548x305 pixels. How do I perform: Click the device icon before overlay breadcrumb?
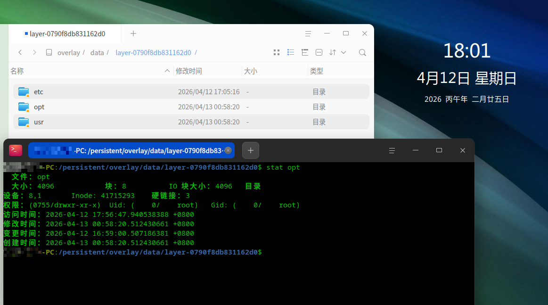pos(49,52)
